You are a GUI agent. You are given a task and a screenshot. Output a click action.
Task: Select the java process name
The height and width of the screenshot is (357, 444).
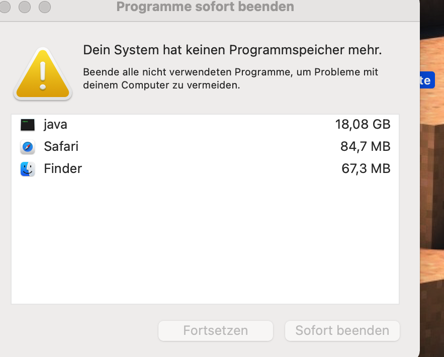tap(55, 125)
